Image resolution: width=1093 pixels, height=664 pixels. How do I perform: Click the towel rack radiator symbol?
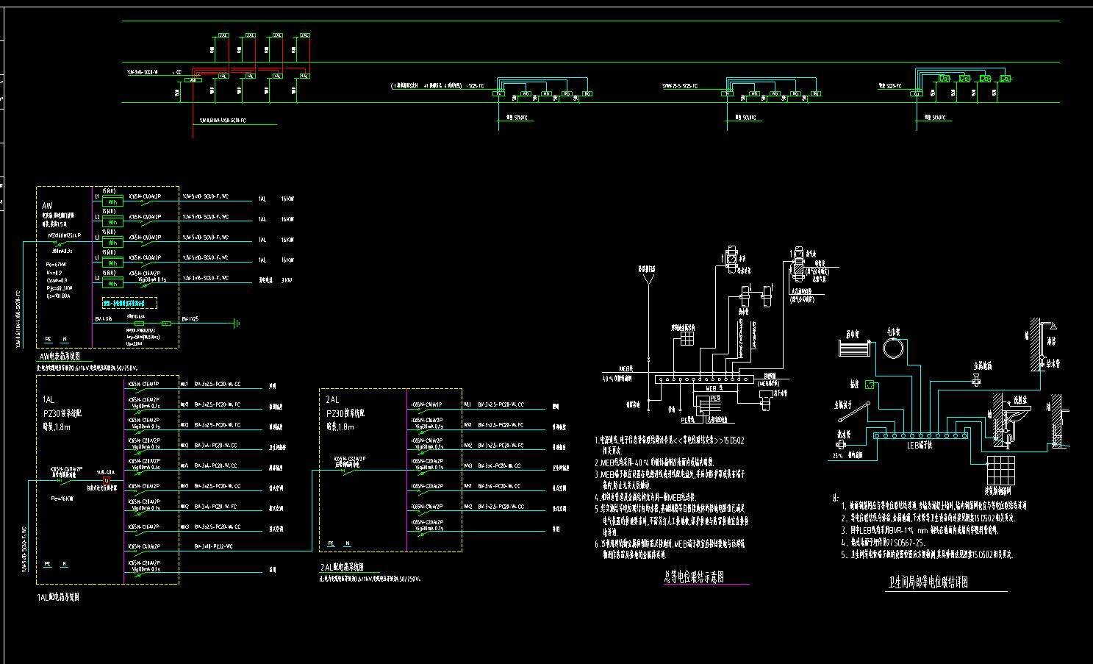click(x=853, y=347)
